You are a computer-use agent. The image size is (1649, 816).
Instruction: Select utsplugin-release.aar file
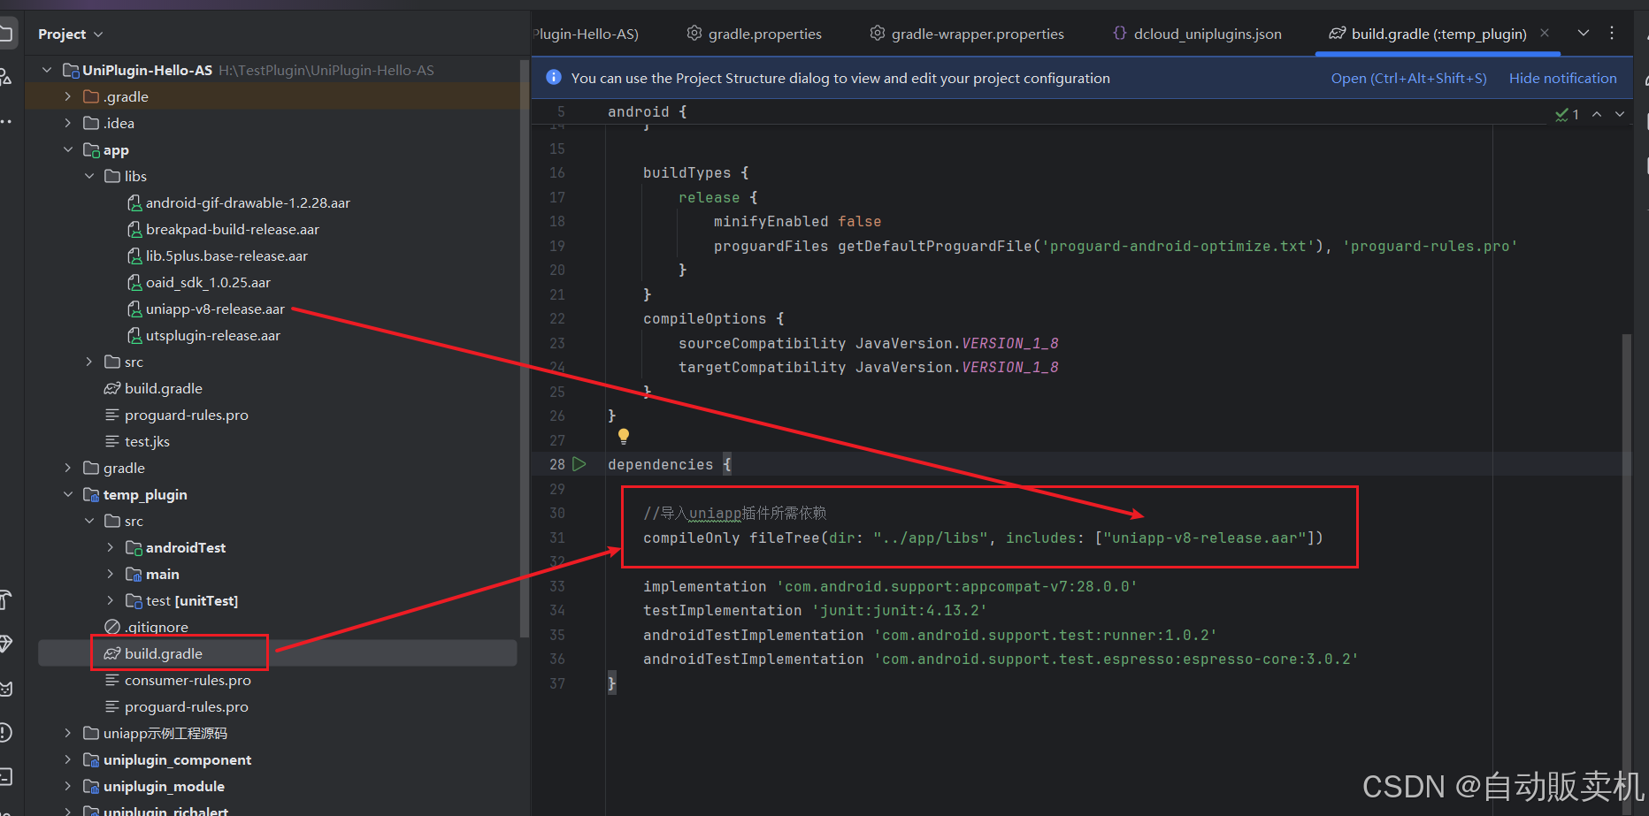(x=213, y=335)
